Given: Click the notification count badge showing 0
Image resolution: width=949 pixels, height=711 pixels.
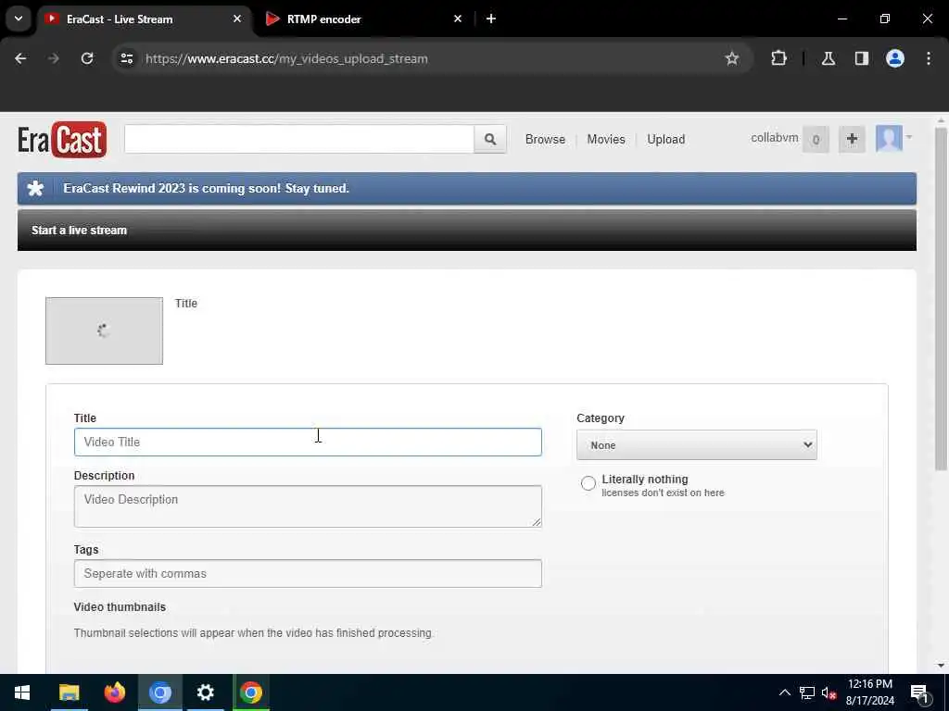Looking at the screenshot, I should pyautogui.click(x=816, y=140).
